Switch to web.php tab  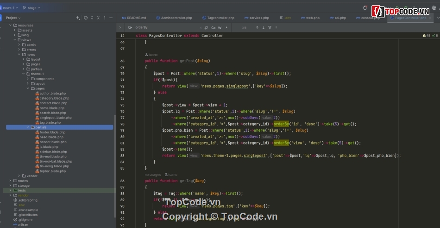[310, 18]
